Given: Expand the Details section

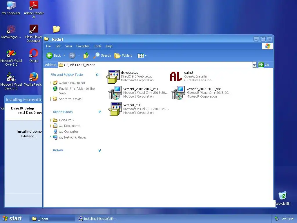Looking at the screenshot, I should (100, 151).
